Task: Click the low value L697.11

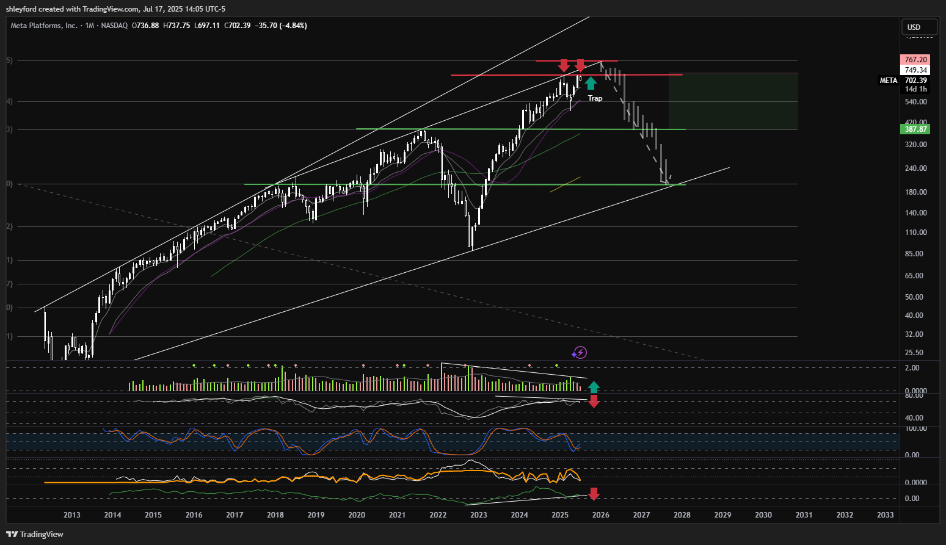Action: pyautogui.click(x=207, y=26)
